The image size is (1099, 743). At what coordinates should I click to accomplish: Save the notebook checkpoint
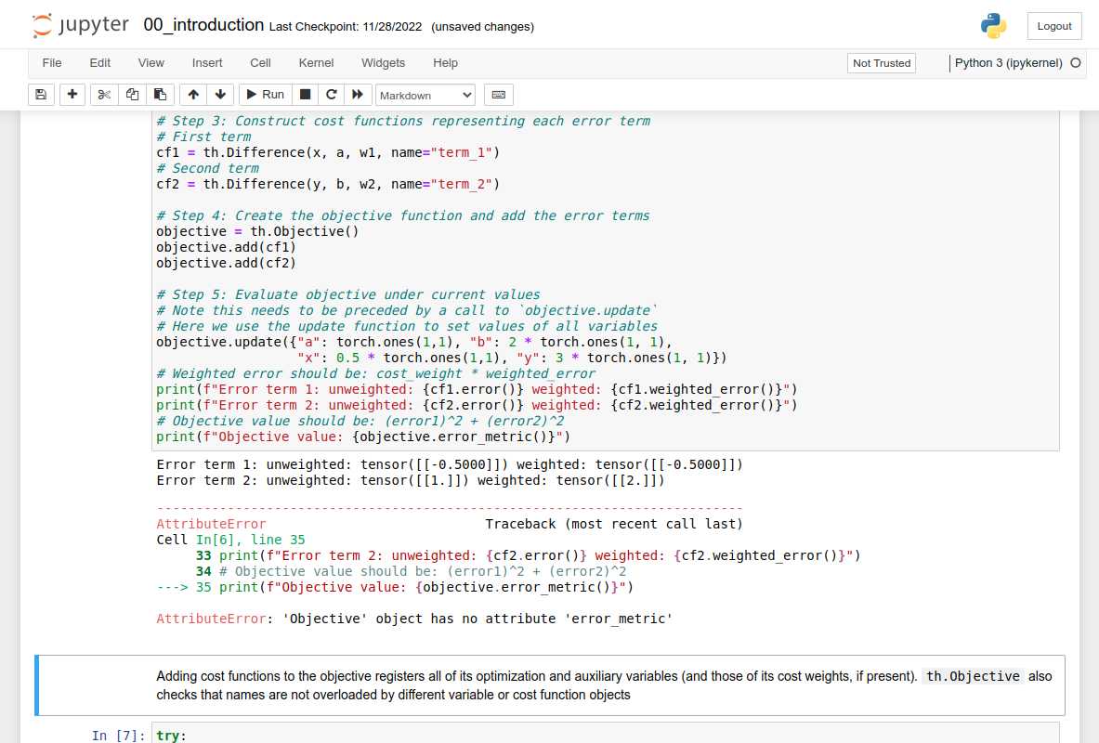click(x=41, y=94)
